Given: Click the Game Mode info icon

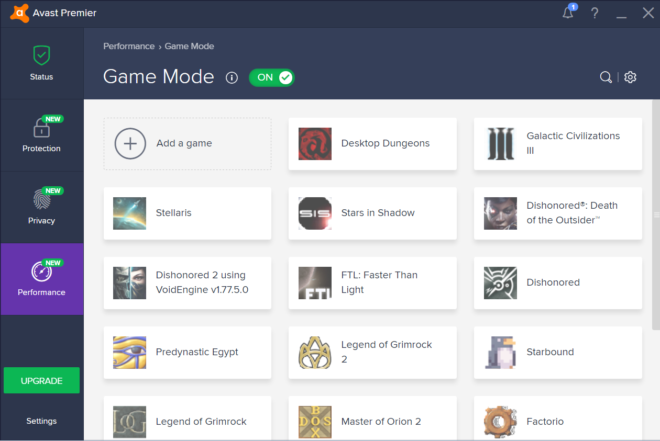Looking at the screenshot, I should pyautogui.click(x=232, y=78).
